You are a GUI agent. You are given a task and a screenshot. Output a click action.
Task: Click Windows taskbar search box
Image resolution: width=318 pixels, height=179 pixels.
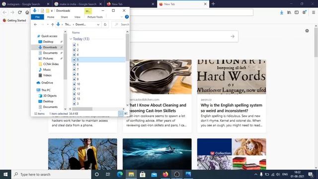(x=51, y=175)
